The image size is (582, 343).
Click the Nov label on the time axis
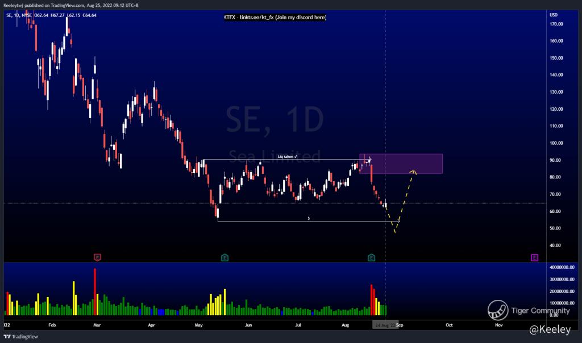point(499,325)
